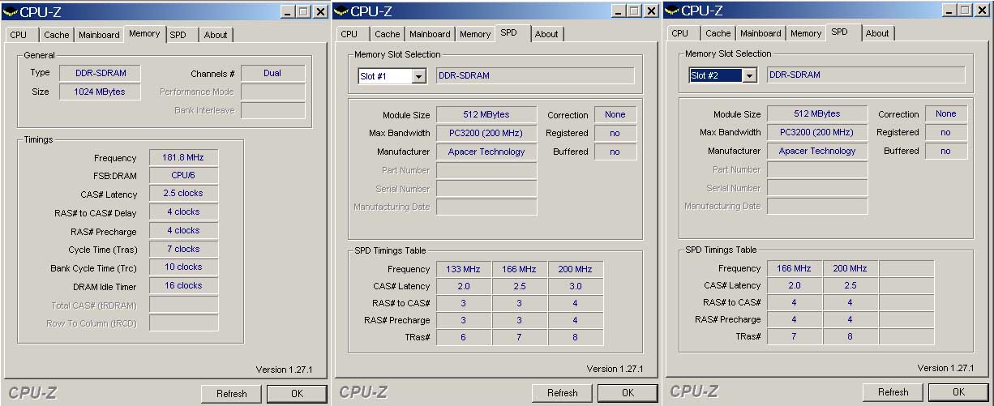Screen dimensions: 994x406
Task: Click OK in right Slot #2 window
Action: pos(958,392)
